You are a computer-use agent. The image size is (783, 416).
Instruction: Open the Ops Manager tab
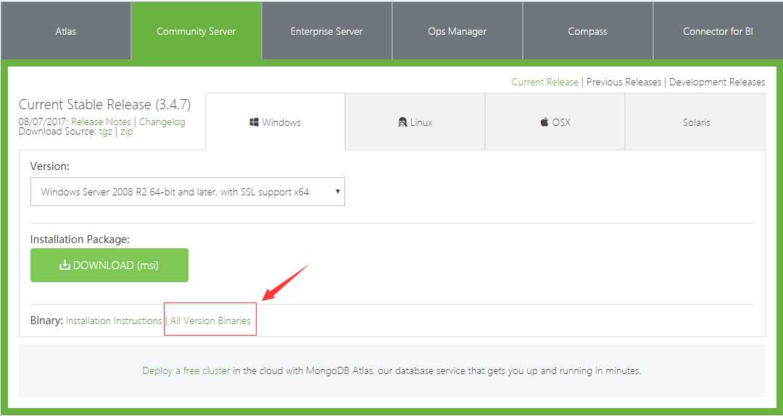(x=457, y=31)
